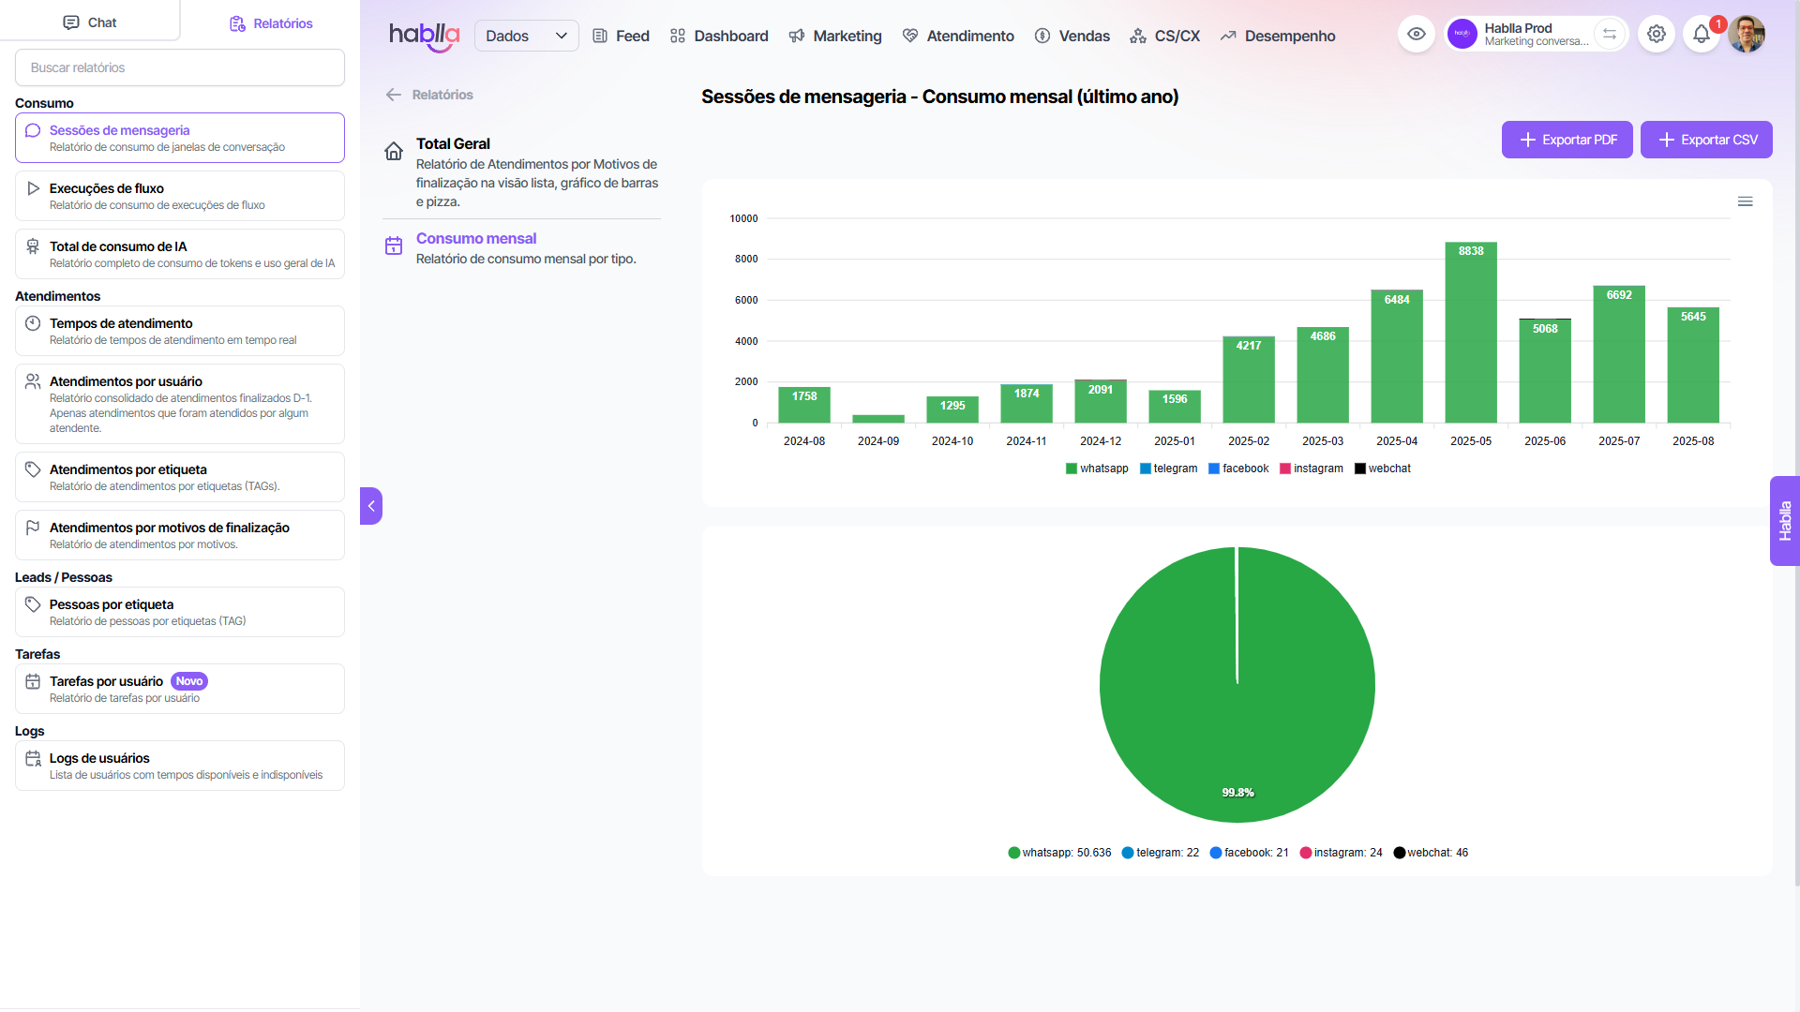Click the habla logo
This screenshot has width=1800, height=1012.
click(424, 36)
